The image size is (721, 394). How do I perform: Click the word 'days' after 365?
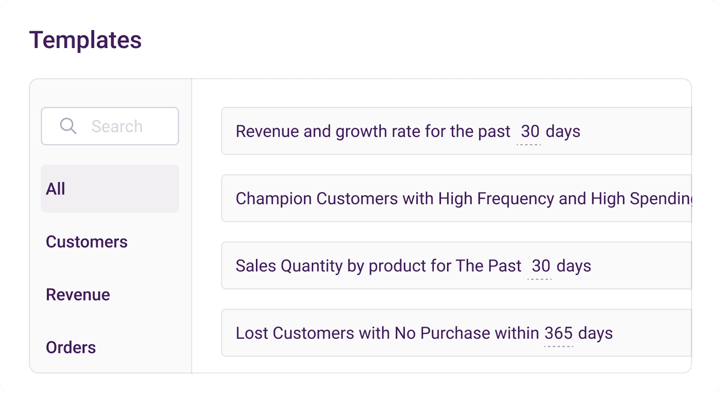tap(595, 333)
